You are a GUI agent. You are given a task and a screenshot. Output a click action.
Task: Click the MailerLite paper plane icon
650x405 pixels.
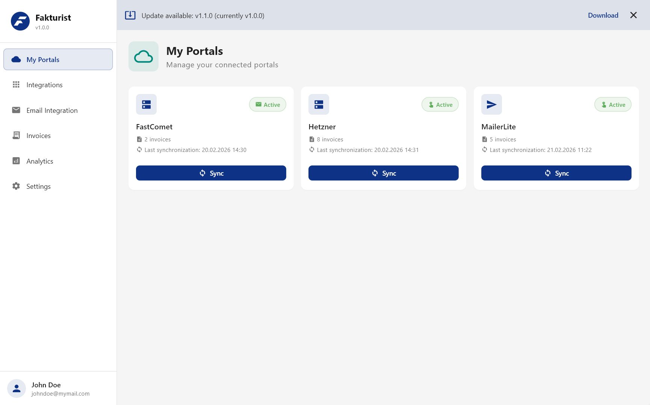pyautogui.click(x=491, y=105)
